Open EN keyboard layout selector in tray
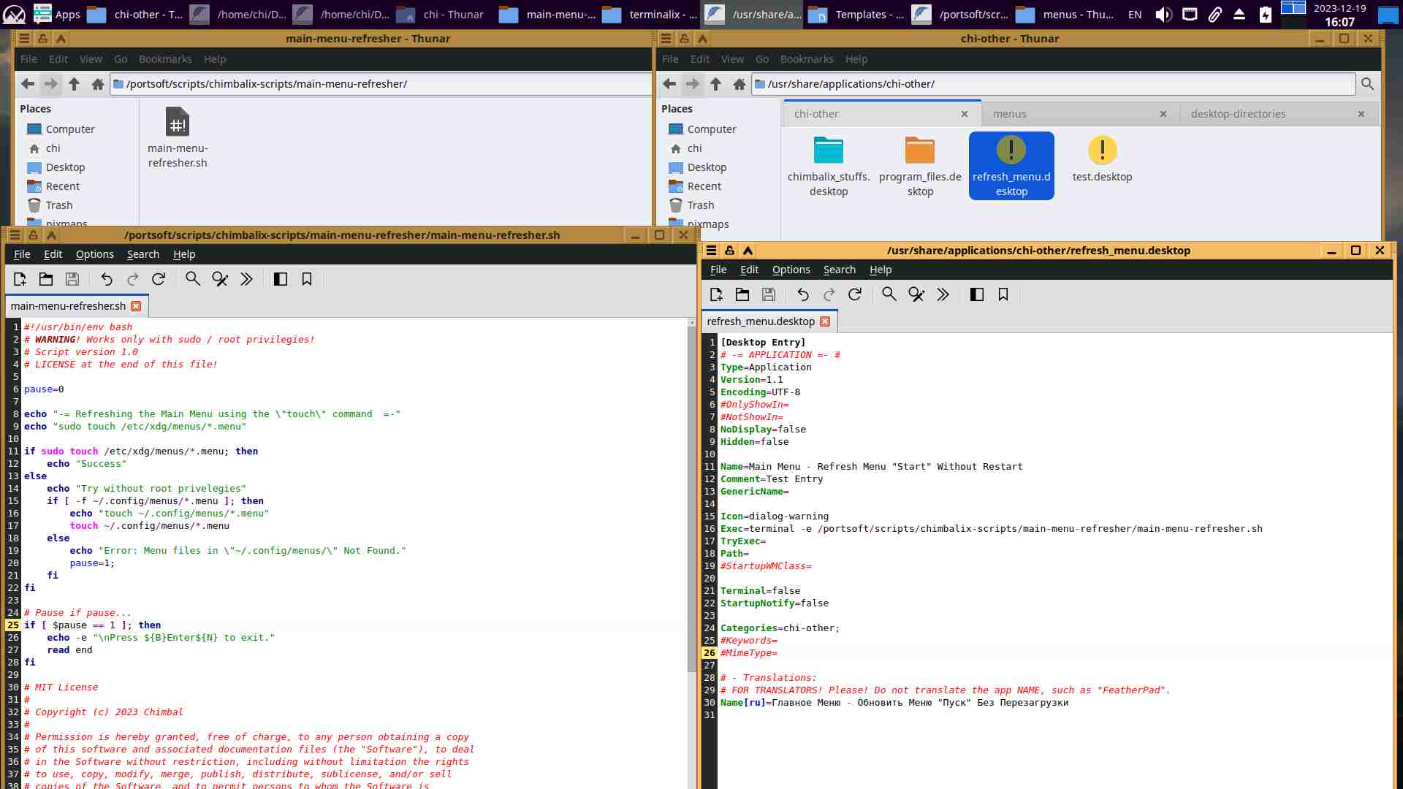 [x=1135, y=15]
